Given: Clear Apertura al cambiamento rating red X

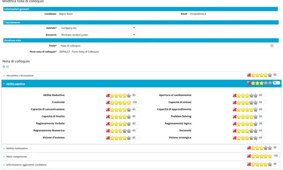Looking at the screenshot, I should click(234, 95).
